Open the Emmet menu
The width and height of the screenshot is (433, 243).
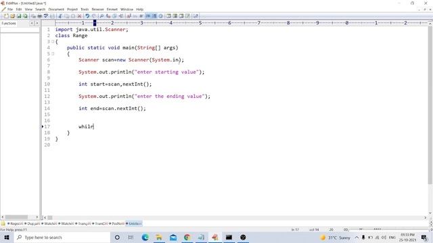tap(112, 9)
